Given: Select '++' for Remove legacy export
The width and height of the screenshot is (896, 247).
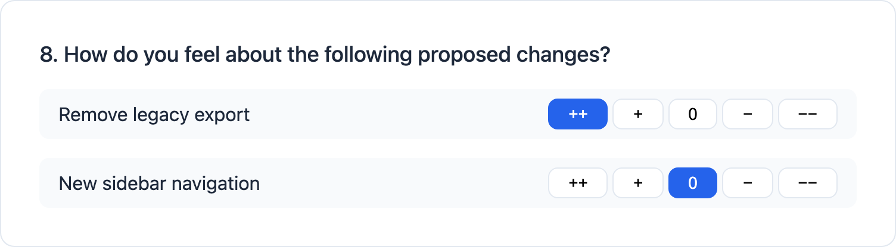Looking at the screenshot, I should [x=577, y=114].
